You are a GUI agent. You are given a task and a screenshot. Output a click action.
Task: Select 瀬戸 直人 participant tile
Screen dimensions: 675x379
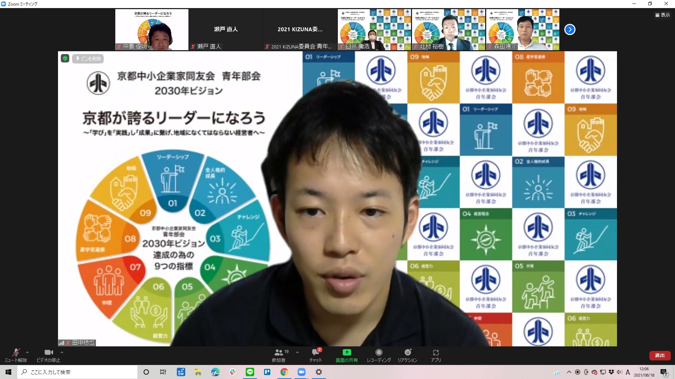[226, 29]
